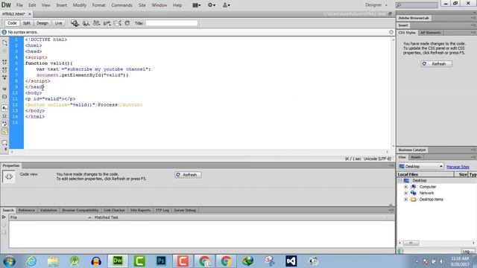The width and height of the screenshot is (477, 268).
Task: Open the Commands menu
Action: point(121,5)
